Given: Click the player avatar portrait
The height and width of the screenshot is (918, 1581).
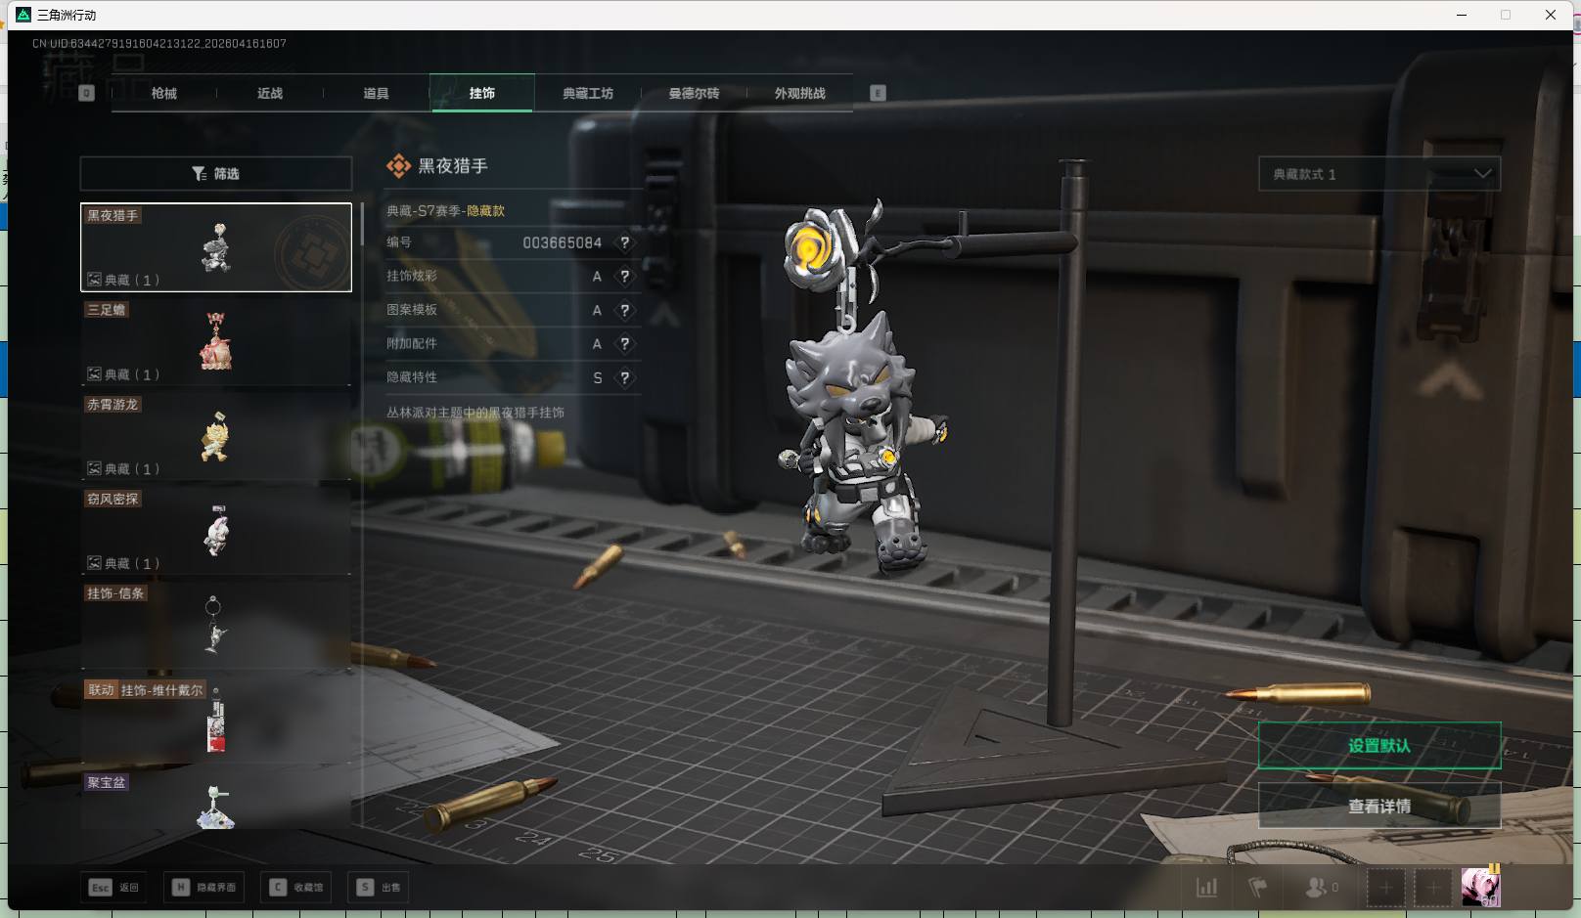Looking at the screenshot, I should 1479,888.
